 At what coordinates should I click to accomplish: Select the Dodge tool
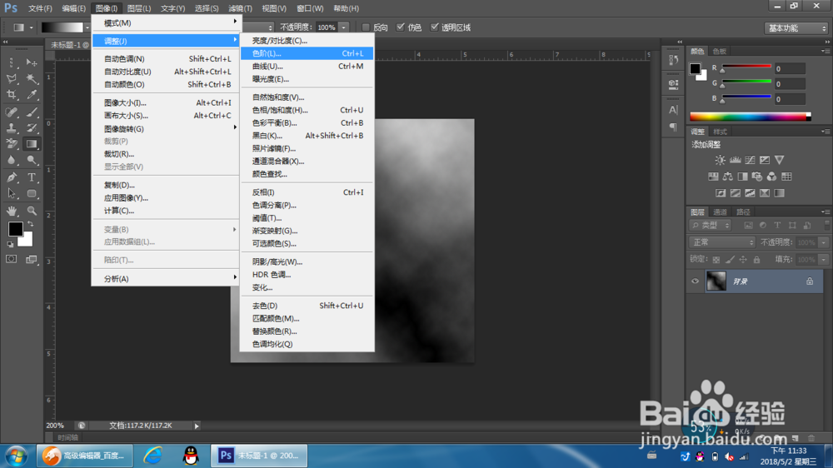click(32, 160)
